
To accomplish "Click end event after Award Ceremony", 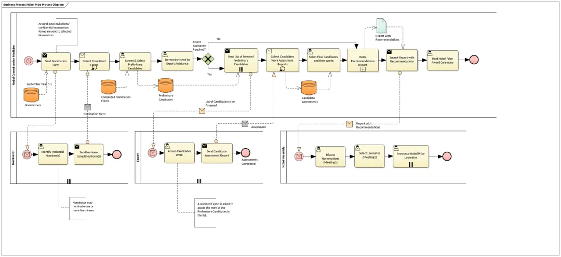I will pos(474,60).
